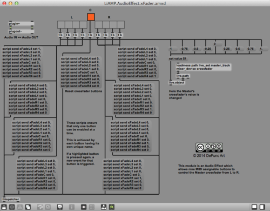Click the left sidebar panel icon at bottom right
This screenshot has height=211, width=270.
[x=254, y=207]
